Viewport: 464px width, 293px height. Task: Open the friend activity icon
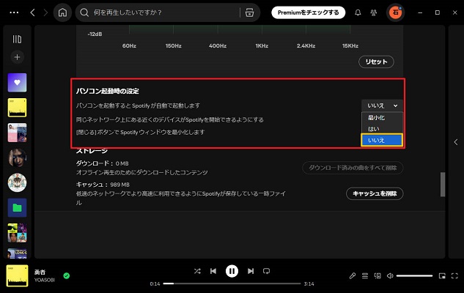(373, 12)
